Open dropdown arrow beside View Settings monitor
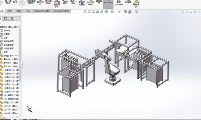Screen dimensions: 201x120 click(x=140, y=12)
